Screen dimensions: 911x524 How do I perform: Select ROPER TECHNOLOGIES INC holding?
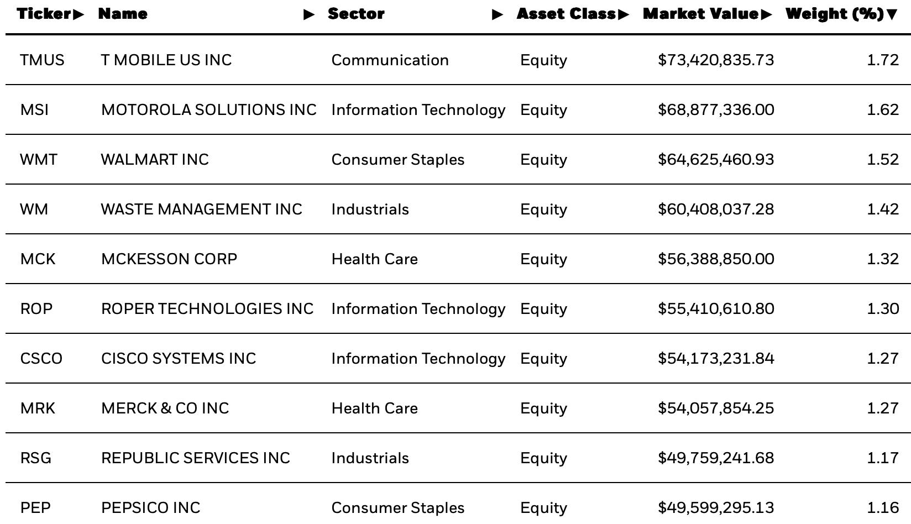pyautogui.click(x=207, y=308)
